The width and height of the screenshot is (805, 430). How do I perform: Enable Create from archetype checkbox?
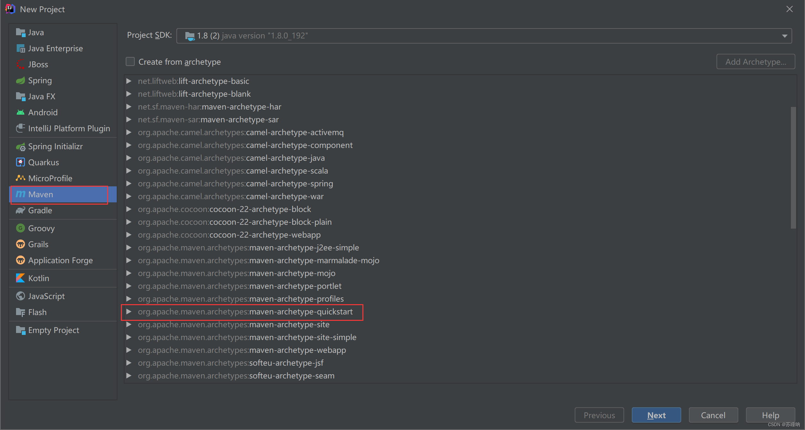pos(130,61)
